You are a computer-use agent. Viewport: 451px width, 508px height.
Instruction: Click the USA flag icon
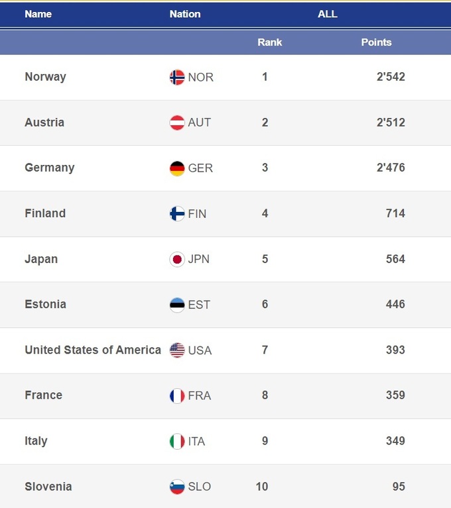point(177,350)
